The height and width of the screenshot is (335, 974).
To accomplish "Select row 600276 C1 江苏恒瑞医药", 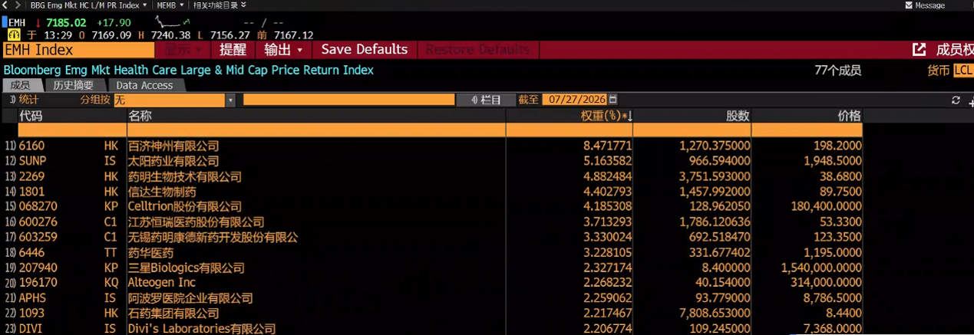I will 432,222.
